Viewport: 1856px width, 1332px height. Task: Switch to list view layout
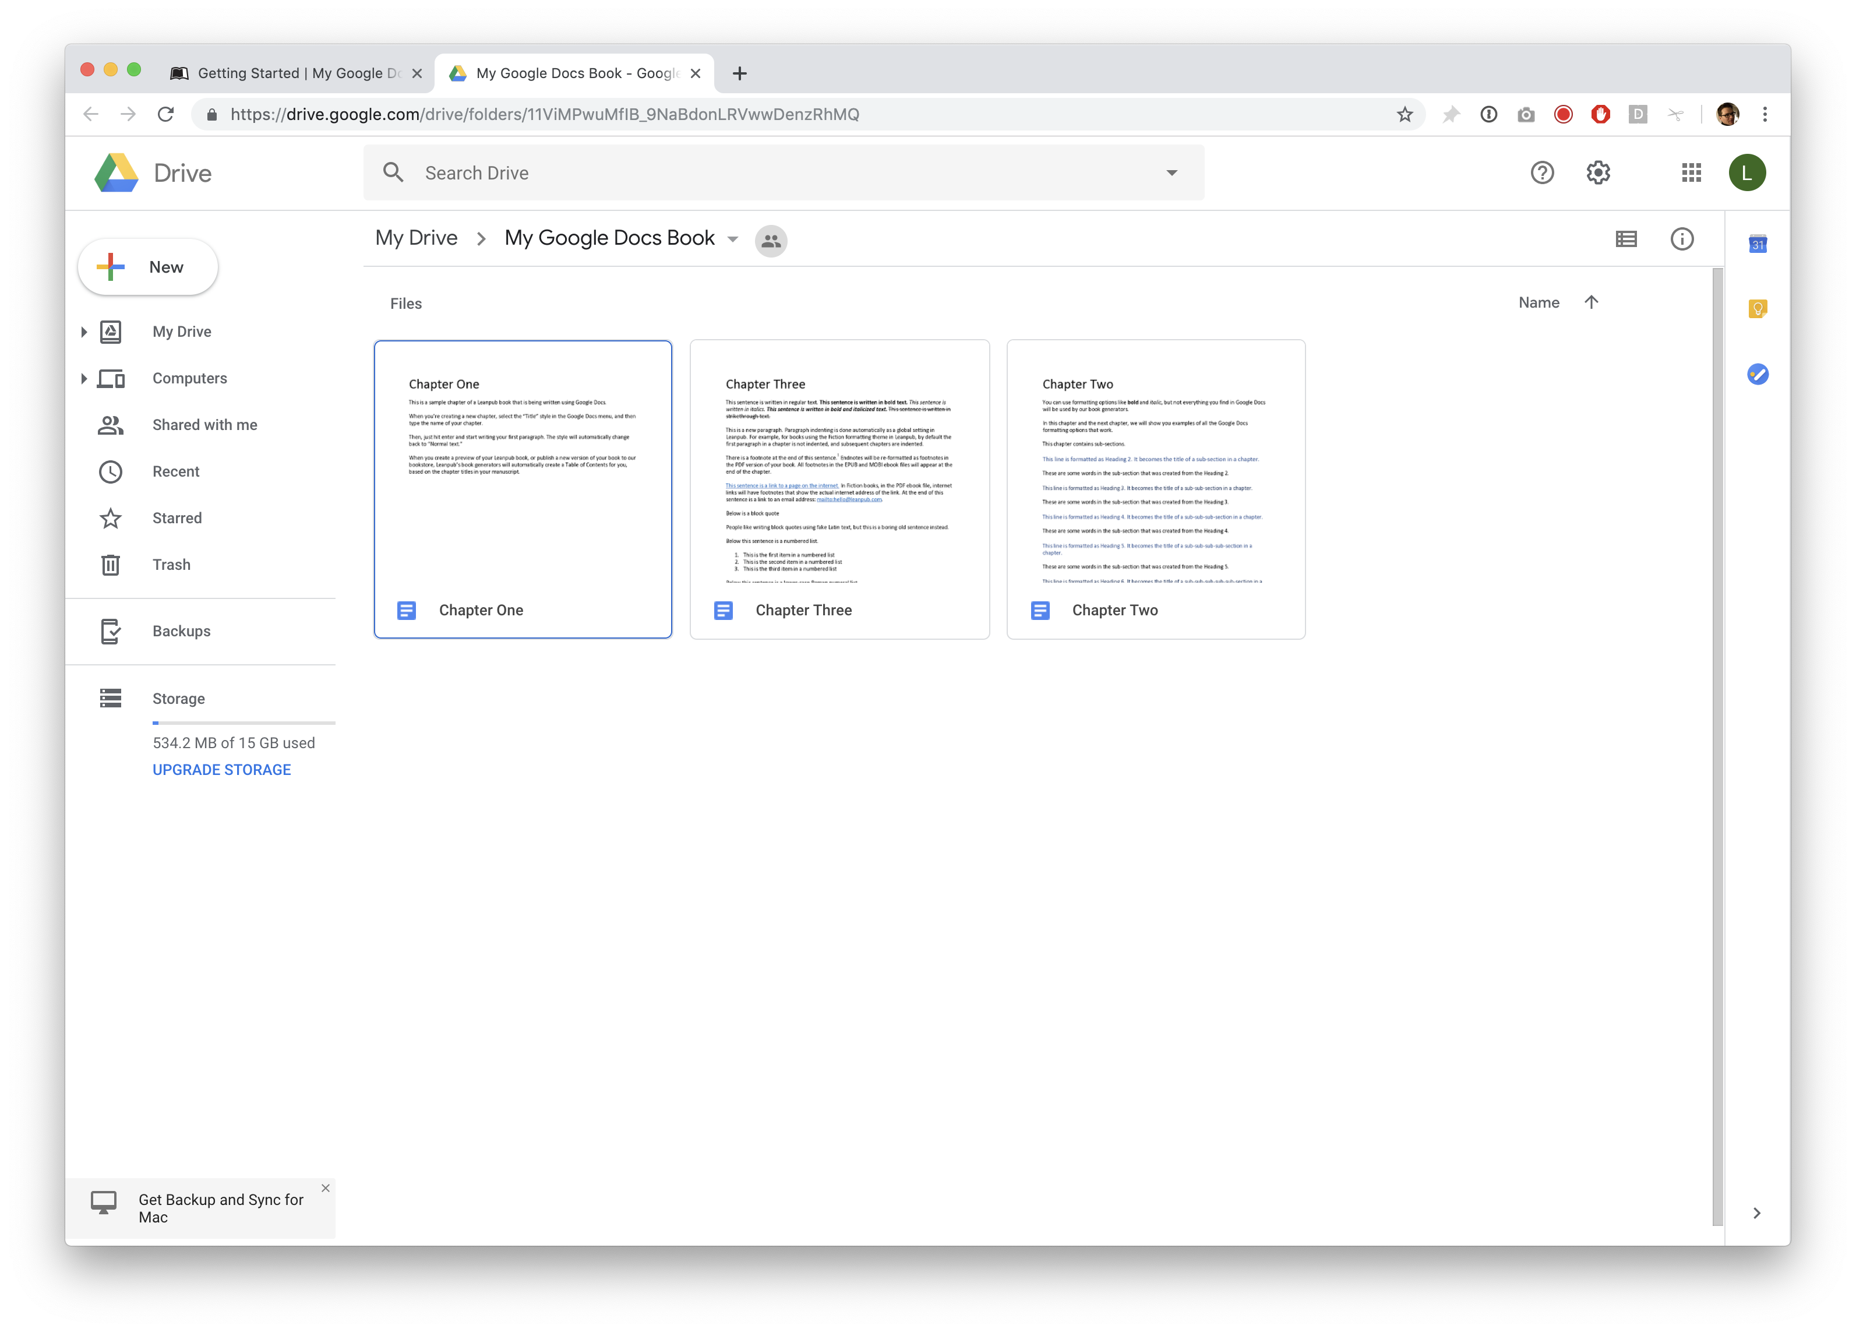tap(1626, 239)
